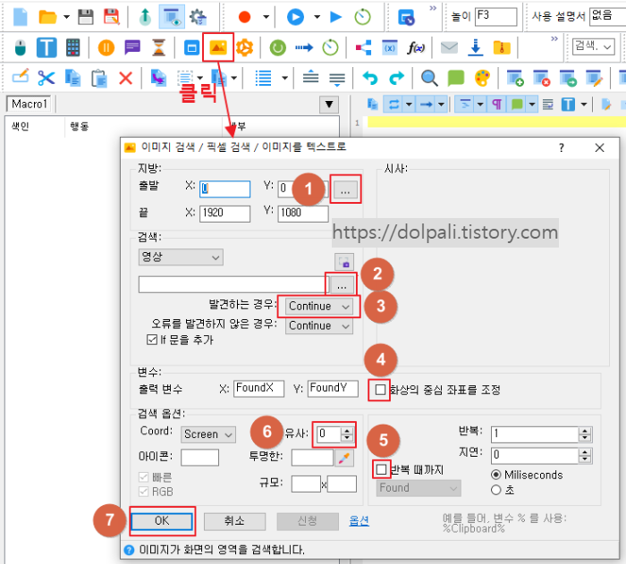The width and height of the screenshot is (626, 564).
Task: Click the dialog help question mark
Action: [562, 147]
